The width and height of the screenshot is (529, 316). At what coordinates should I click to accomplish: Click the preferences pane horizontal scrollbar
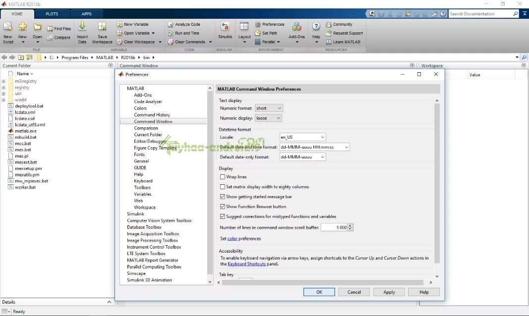click(323, 282)
